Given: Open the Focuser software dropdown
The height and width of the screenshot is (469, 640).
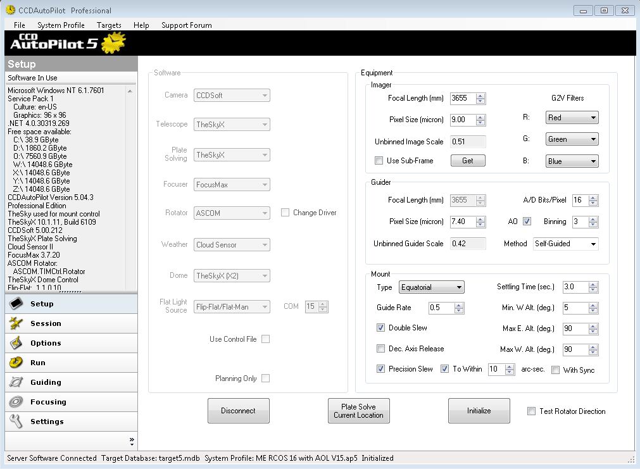Looking at the screenshot, I should [232, 184].
